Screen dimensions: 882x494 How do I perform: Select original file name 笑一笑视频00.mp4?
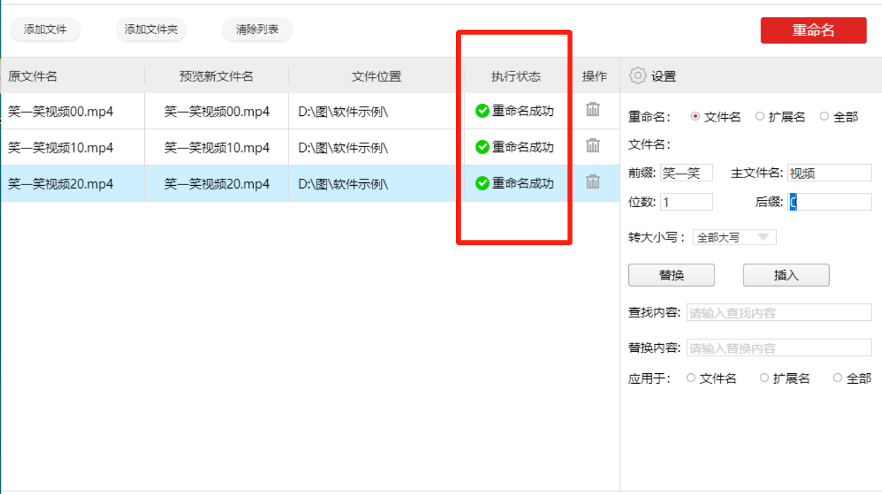(x=60, y=112)
